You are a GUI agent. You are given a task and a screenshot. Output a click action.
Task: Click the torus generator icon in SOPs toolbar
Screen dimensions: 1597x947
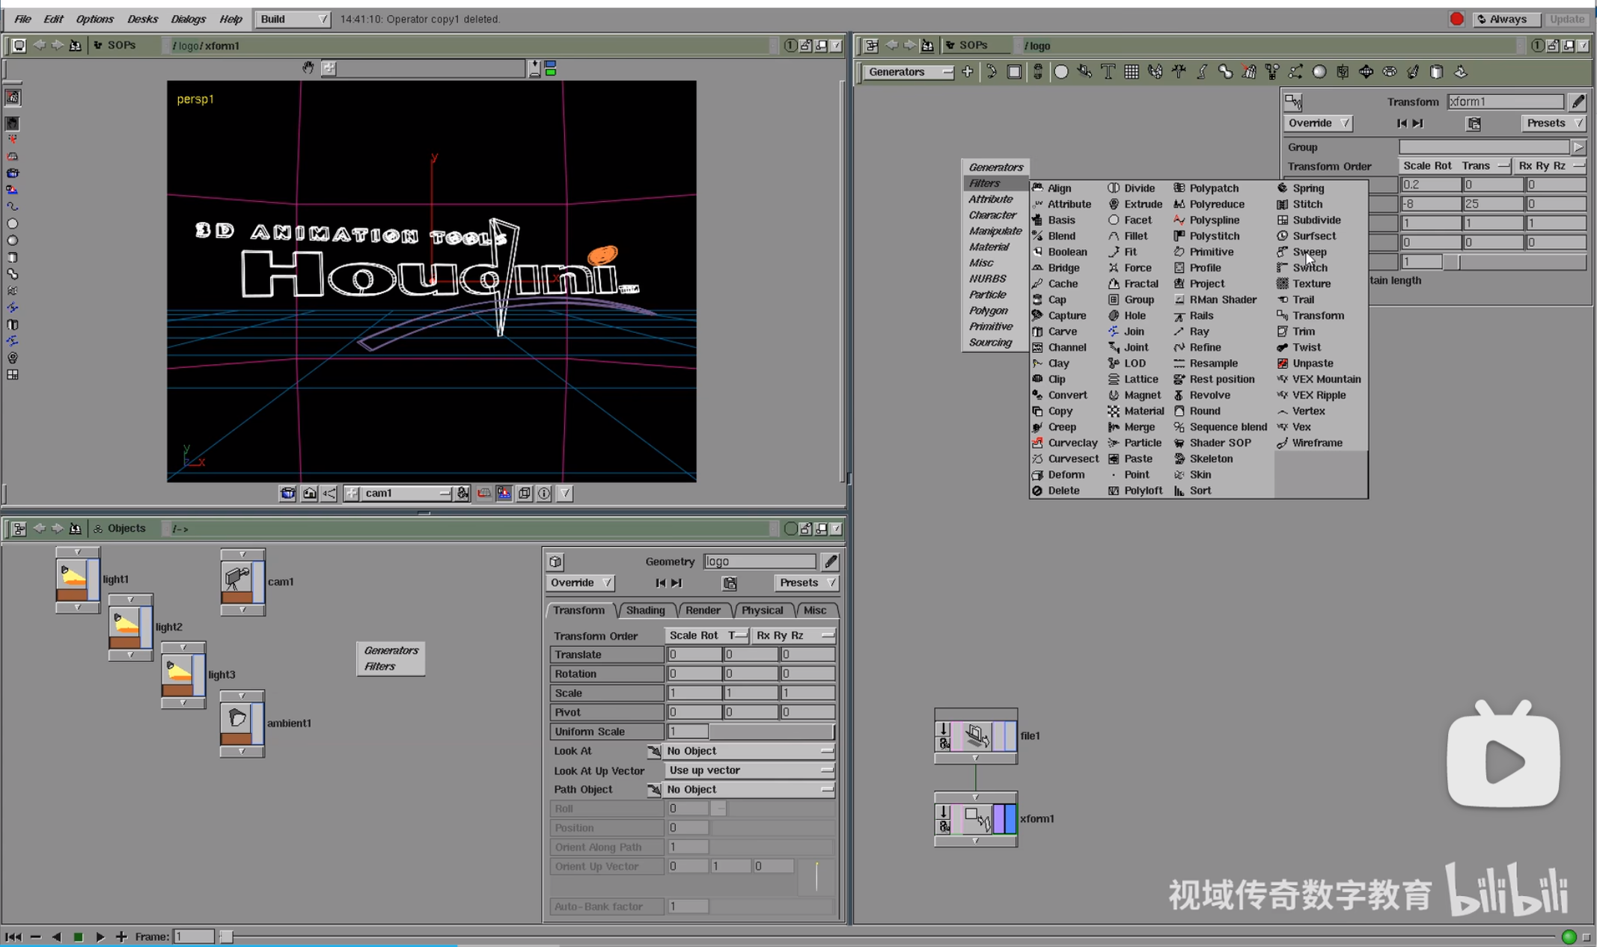[1390, 72]
